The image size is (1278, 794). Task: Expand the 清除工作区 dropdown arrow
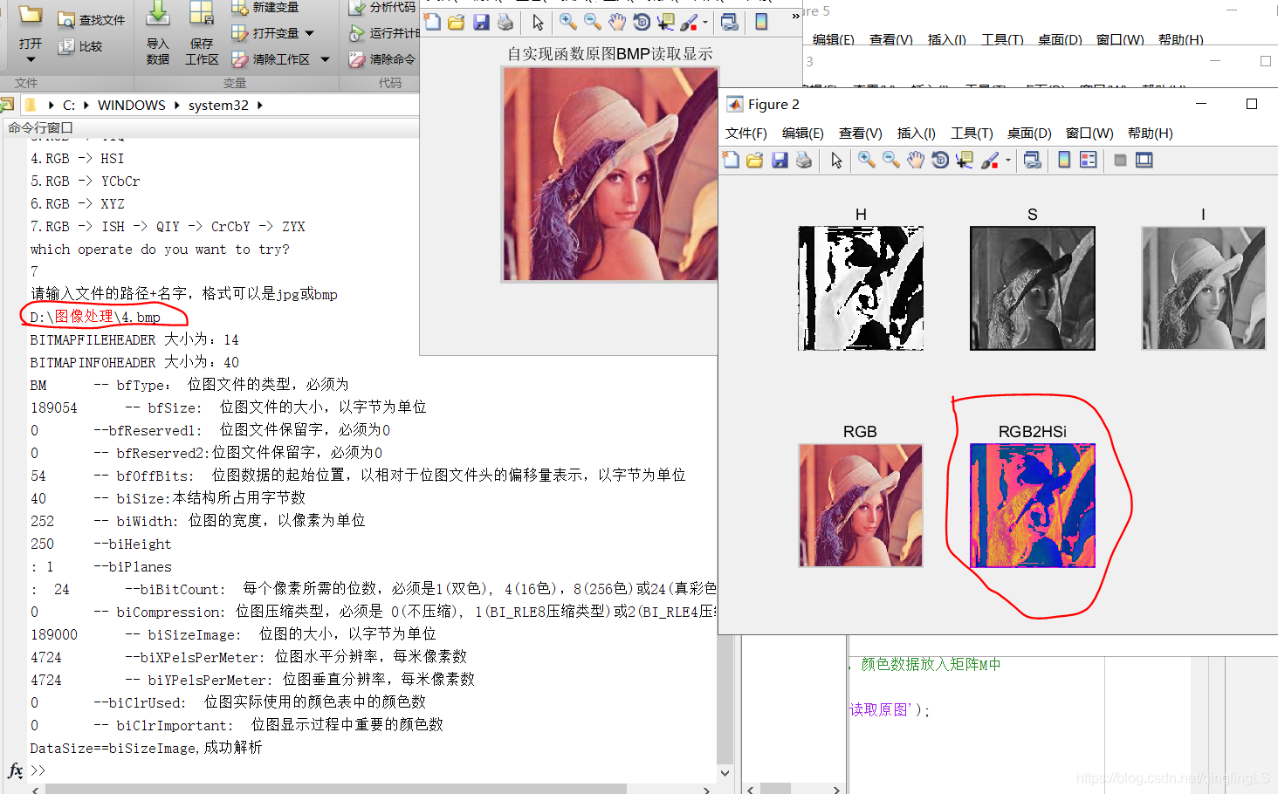point(325,59)
